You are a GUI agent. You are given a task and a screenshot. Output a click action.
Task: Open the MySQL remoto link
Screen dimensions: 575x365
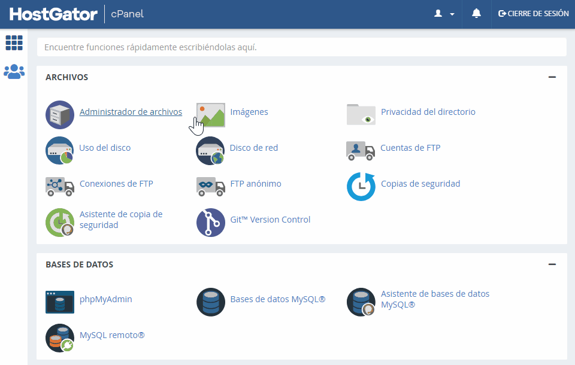click(112, 335)
